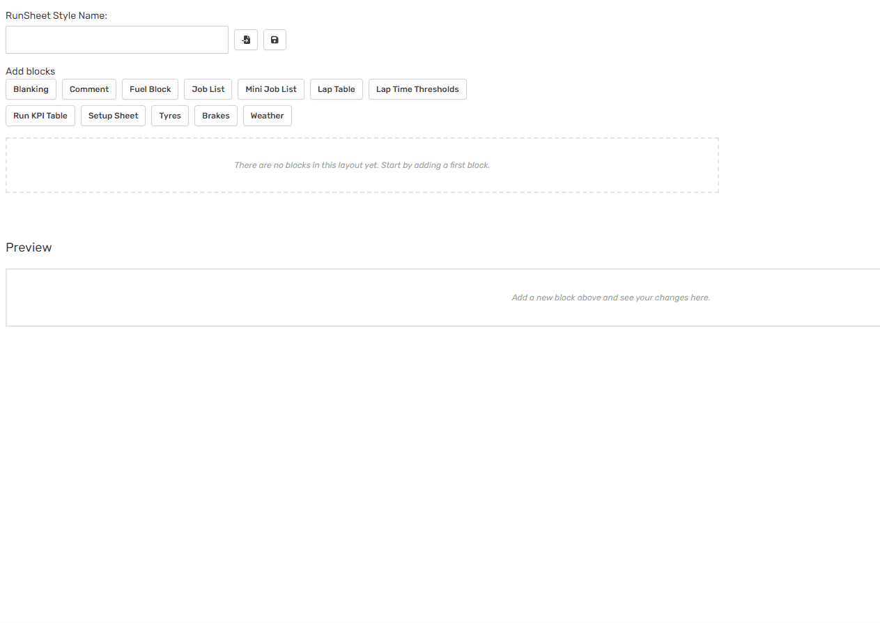880x623 pixels.
Task: Add the Lap Table block
Action: [x=337, y=89]
